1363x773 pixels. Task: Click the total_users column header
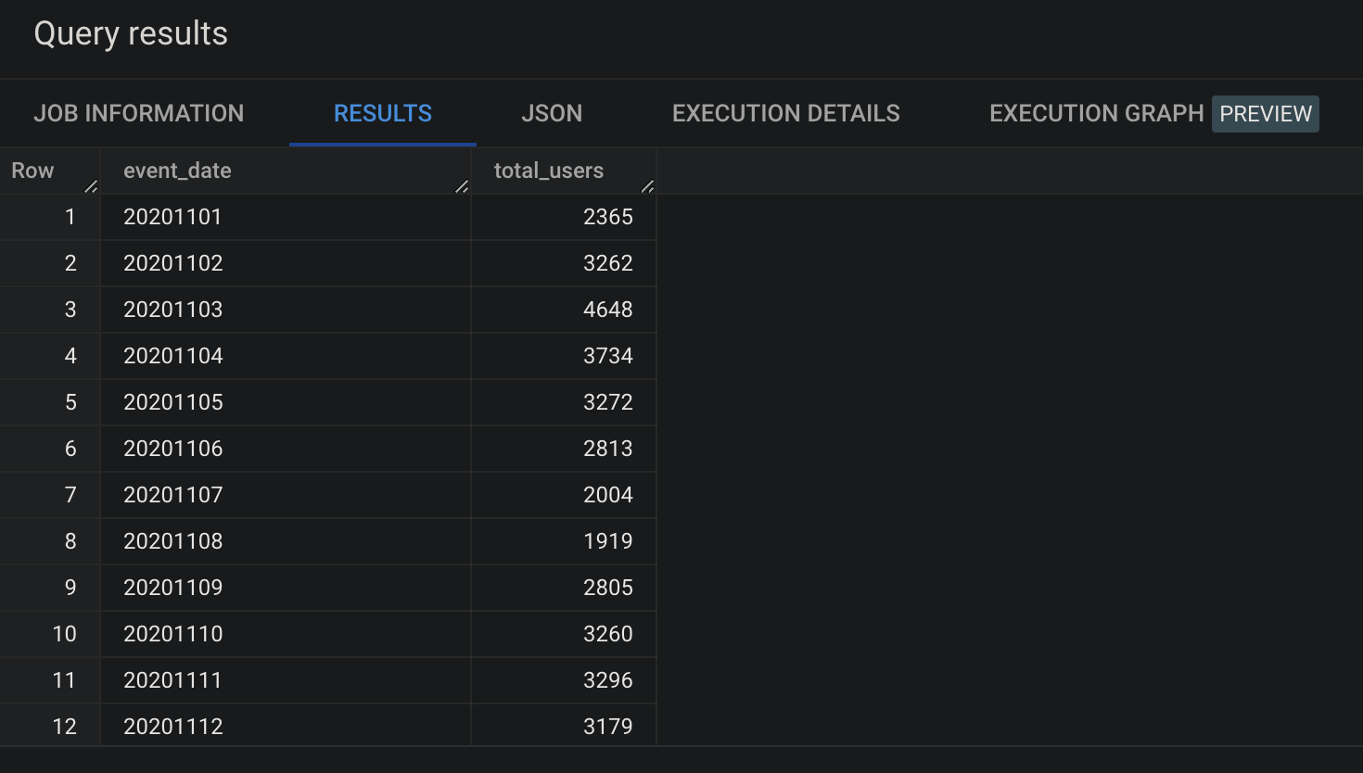pyautogui.click(x=564, y=171)
